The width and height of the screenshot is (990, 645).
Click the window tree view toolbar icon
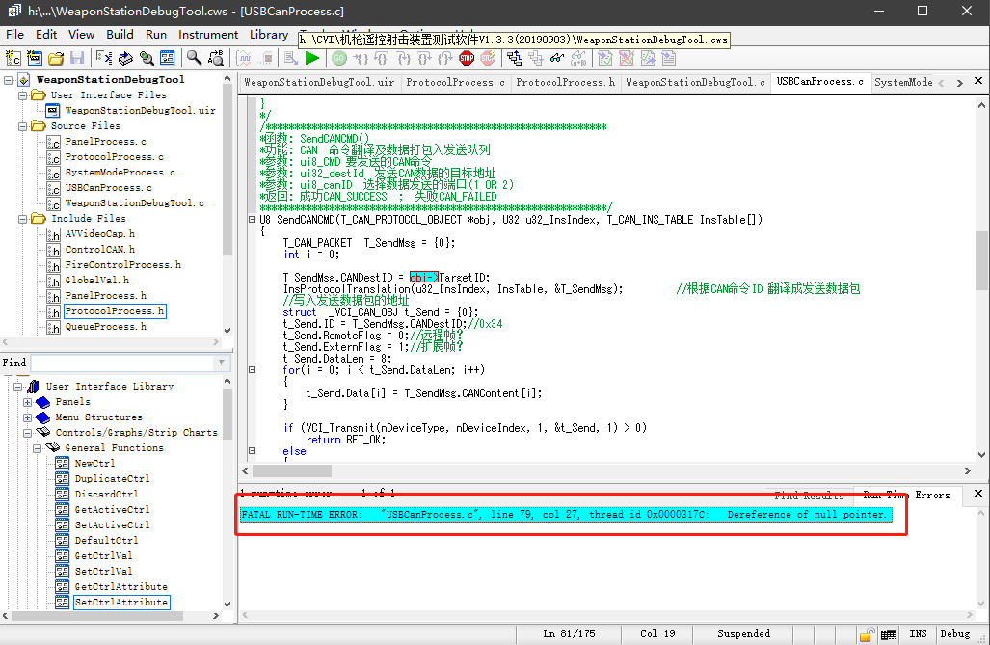pyautogui.click(x=104, y=58)
